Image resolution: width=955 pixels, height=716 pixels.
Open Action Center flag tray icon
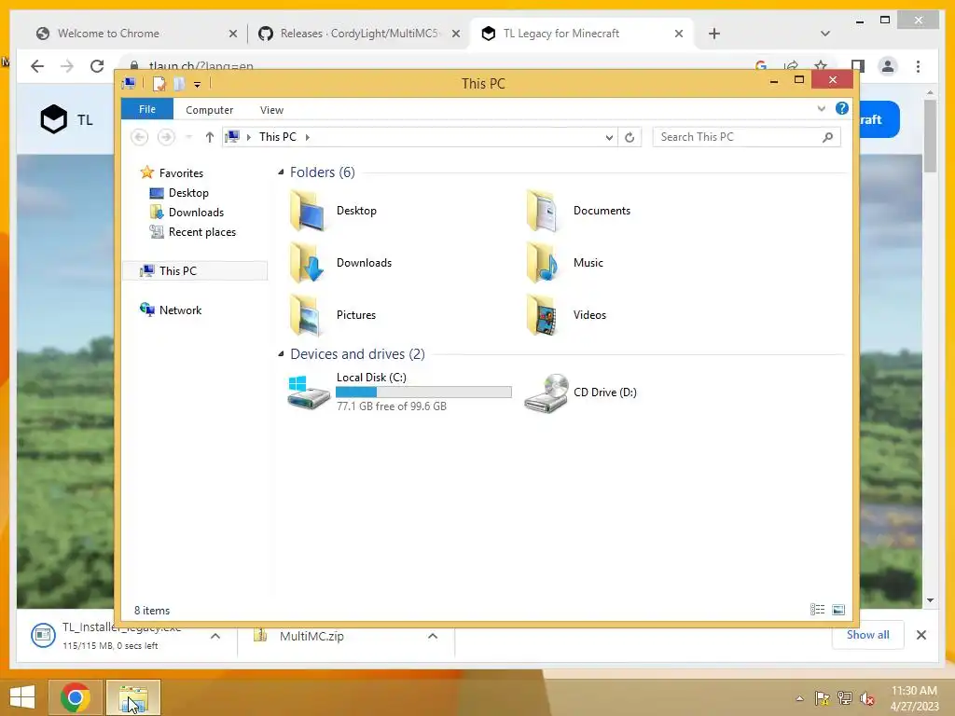(x=822, y=697)
